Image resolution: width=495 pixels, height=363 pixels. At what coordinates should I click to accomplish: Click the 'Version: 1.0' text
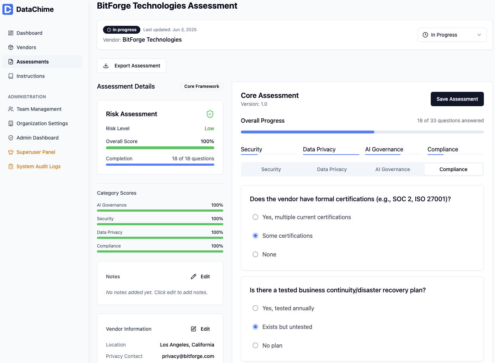[x=254, y=104]
